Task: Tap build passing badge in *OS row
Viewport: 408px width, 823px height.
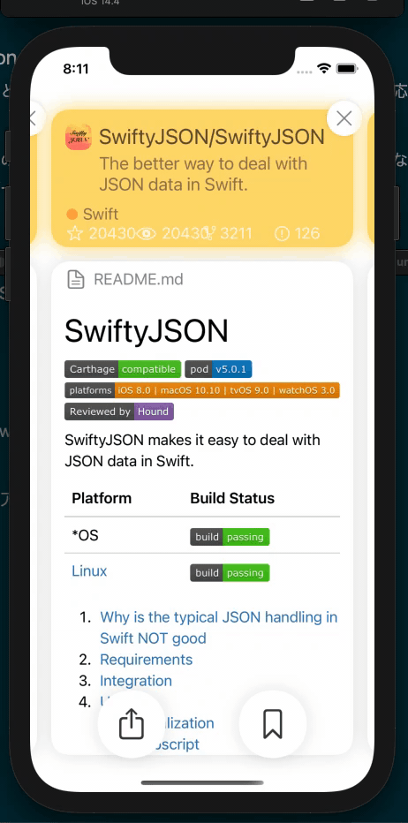Action: (230, 537)
